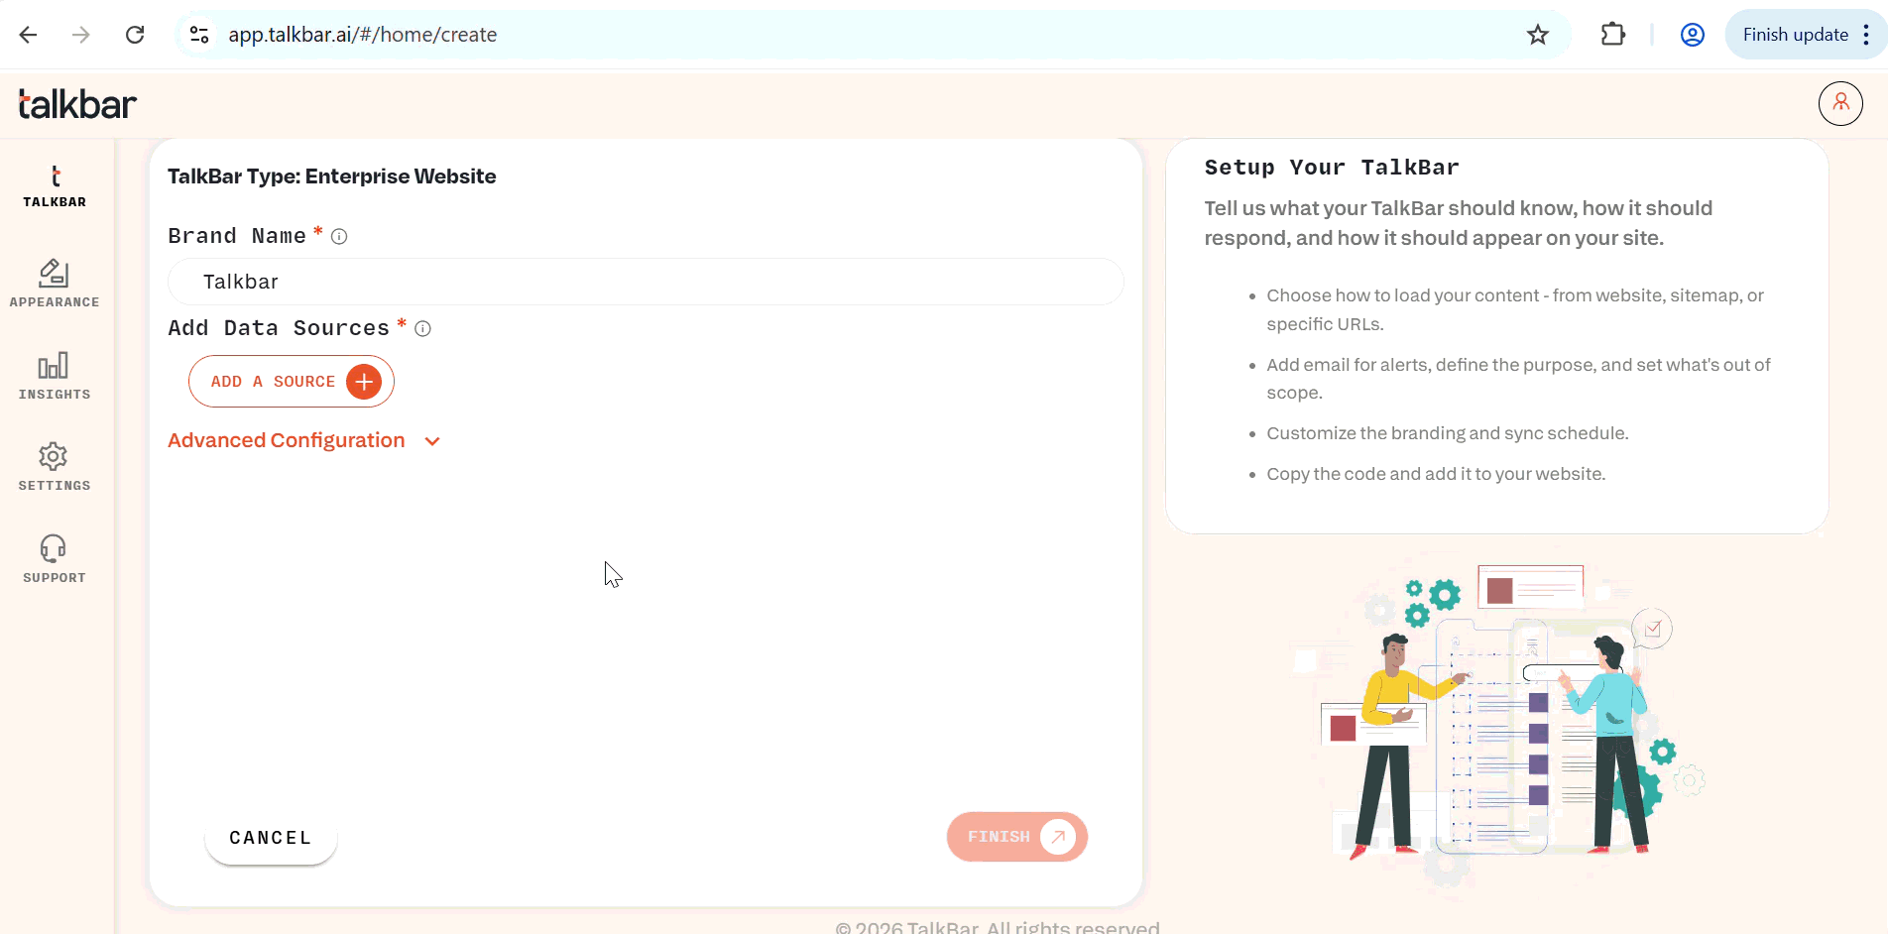Click the Advanced Configuration chevron arrow

click(432, 441)
